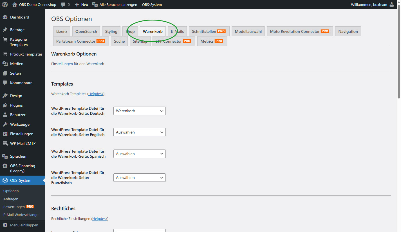Open the Sitemap tab
This screenshot has height=232, width=401.
[140, 41]
